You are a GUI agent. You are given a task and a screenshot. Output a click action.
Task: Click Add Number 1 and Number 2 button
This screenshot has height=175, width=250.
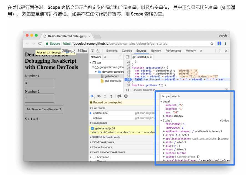tap(44, 109)
